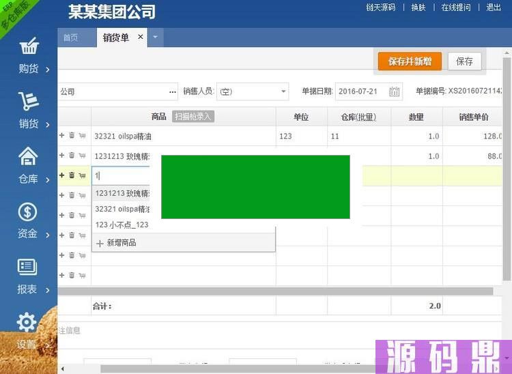Click the 销售单价 column header
The height and width of the screenshot is (374, 512).
pyautogui.click(x=472, y=117)
